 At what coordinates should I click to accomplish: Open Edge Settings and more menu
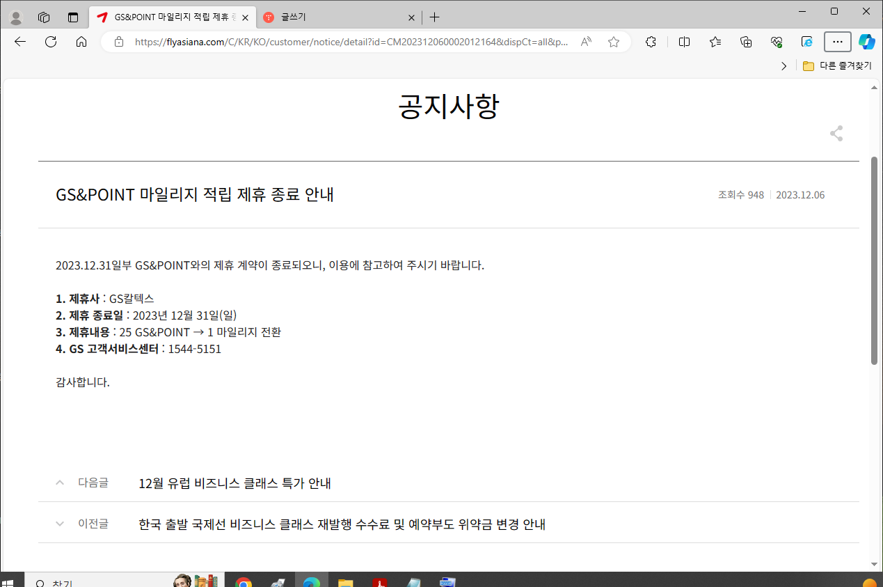(838, 42)
